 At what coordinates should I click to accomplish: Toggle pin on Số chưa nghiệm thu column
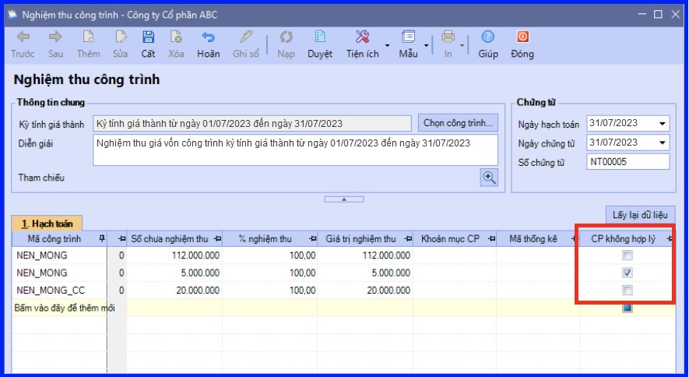217,238
